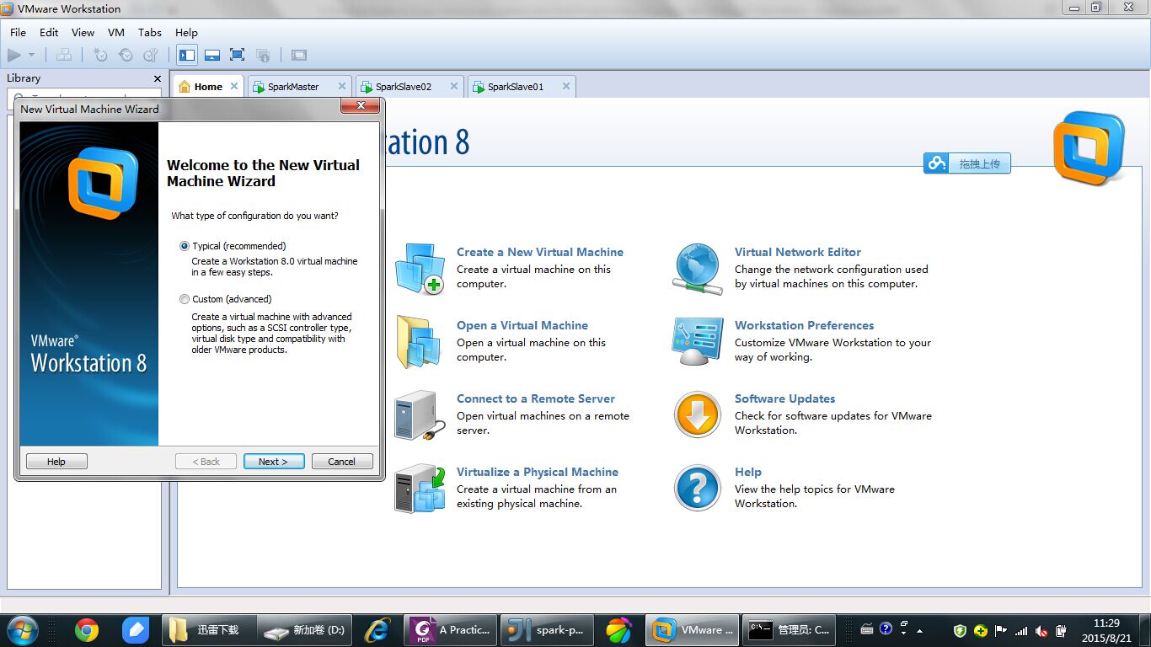The height and width of the screenshot is (647, 1151).
Task: Click the Connect to a Remote Server icon
Action: 419,415
